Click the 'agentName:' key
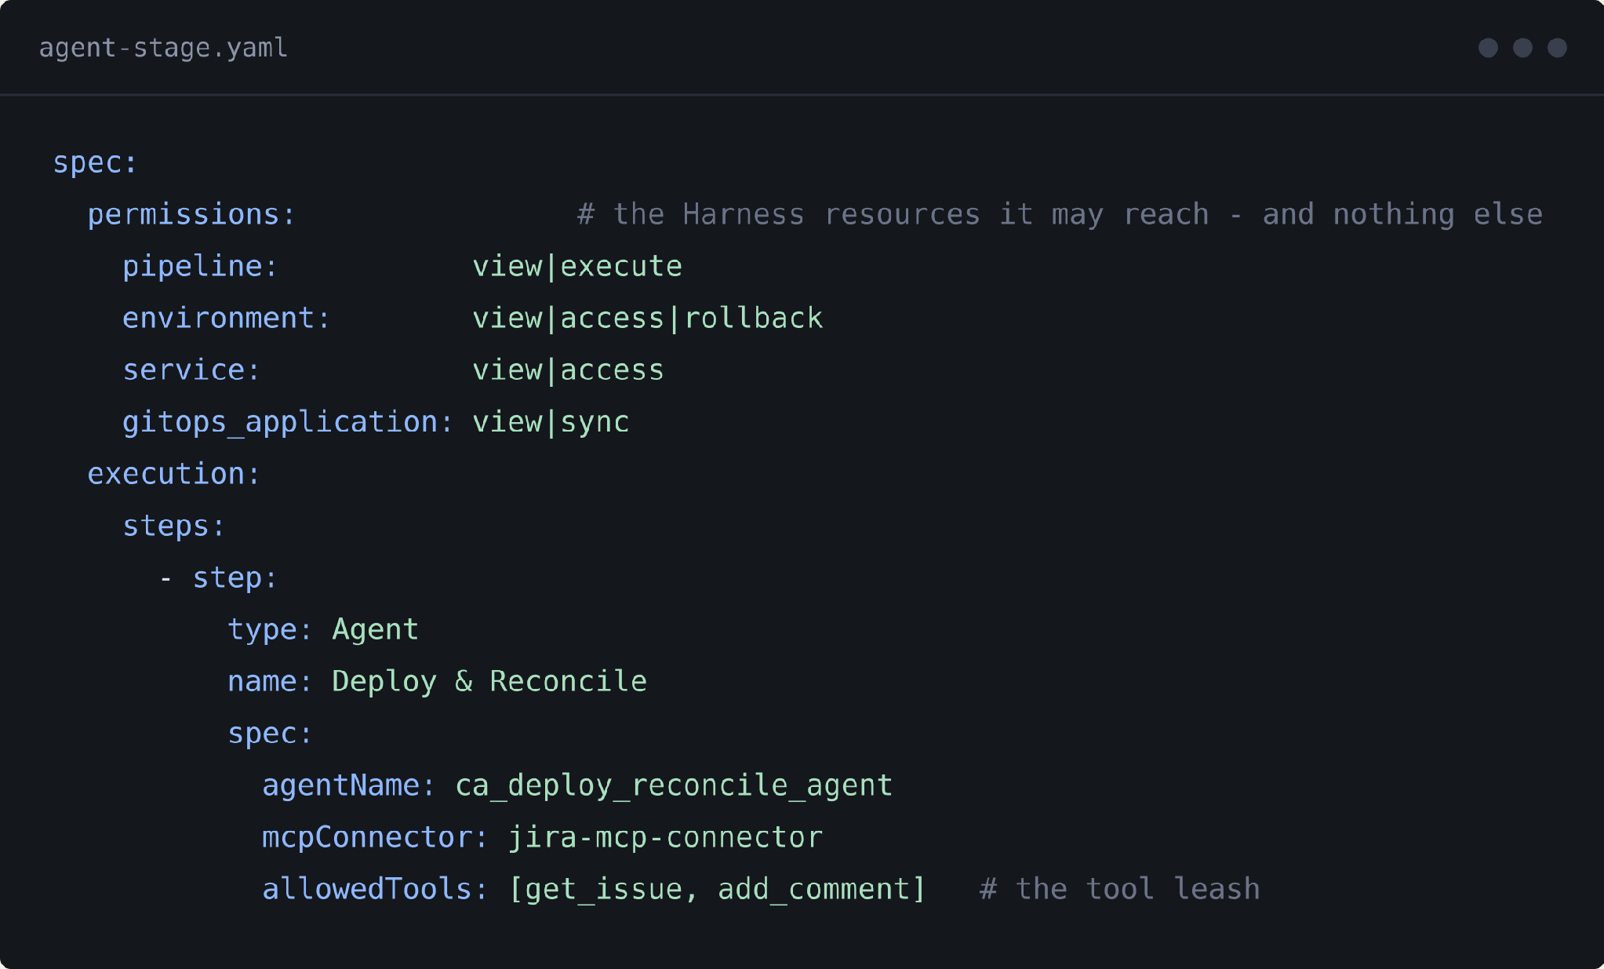Screen dimensions: 1604x969 click(x=349, y=785)
